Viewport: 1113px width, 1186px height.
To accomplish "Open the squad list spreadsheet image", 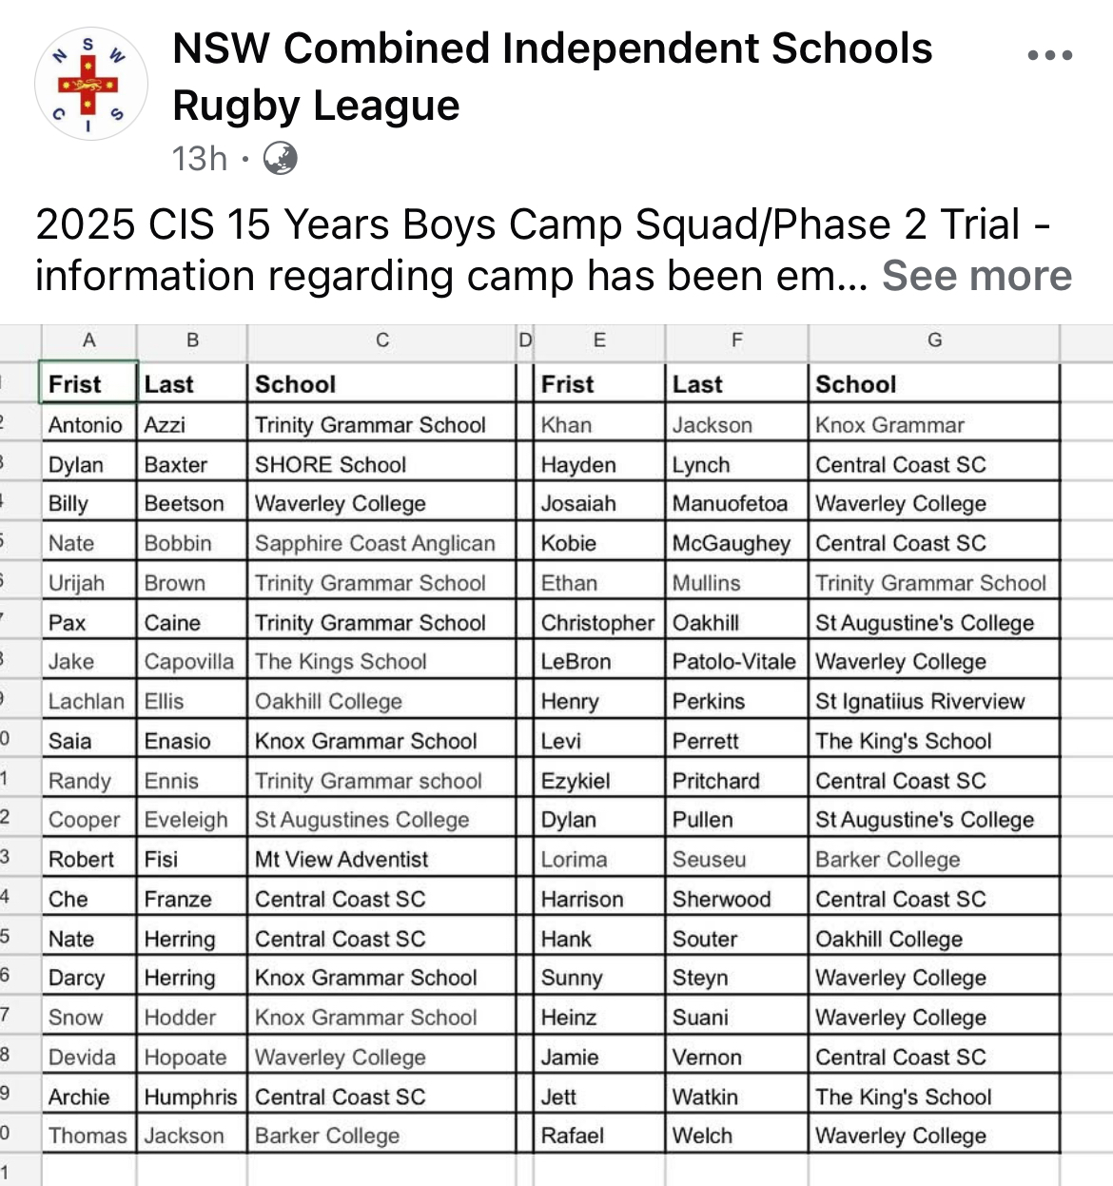I will click(556, 755).
